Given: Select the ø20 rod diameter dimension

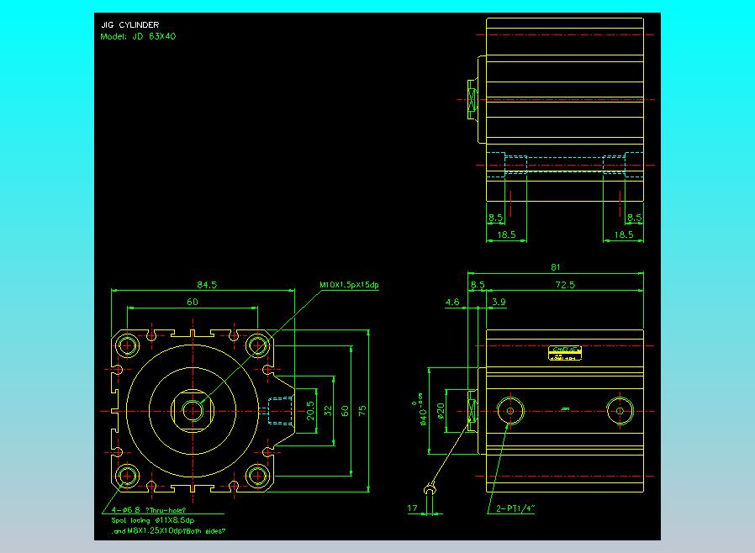Looking at the screenshot, I should [441, 411].
